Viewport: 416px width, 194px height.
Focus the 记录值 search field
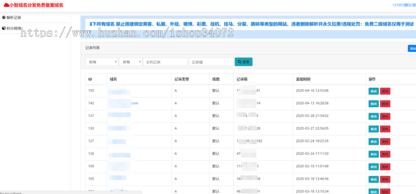coord(211,62)
